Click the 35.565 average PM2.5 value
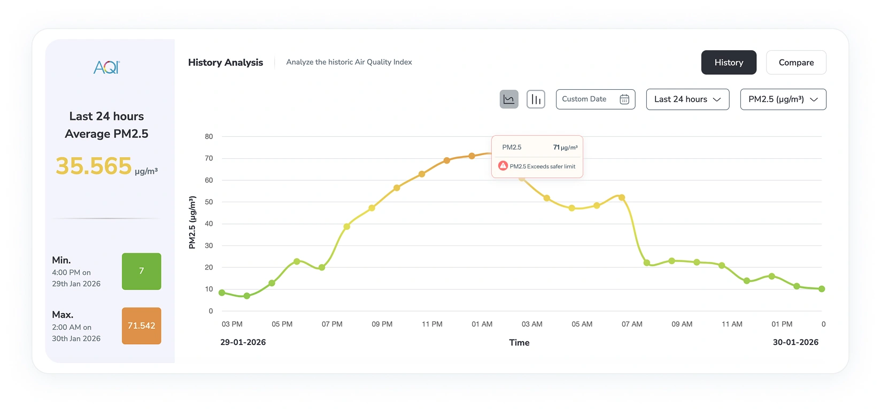This screenshot has height=409, width=881. [94, 166]
